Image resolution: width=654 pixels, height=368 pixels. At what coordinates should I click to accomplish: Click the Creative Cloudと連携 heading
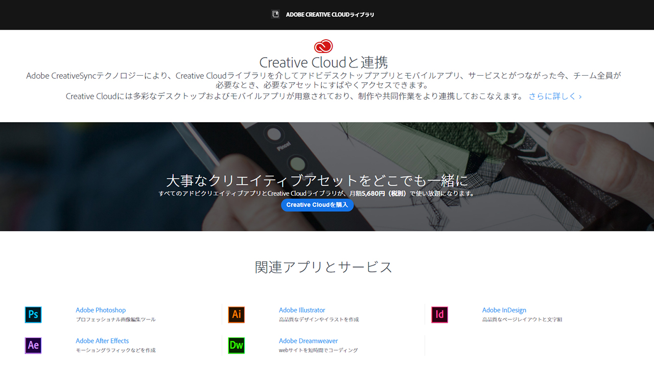[323, 63]
